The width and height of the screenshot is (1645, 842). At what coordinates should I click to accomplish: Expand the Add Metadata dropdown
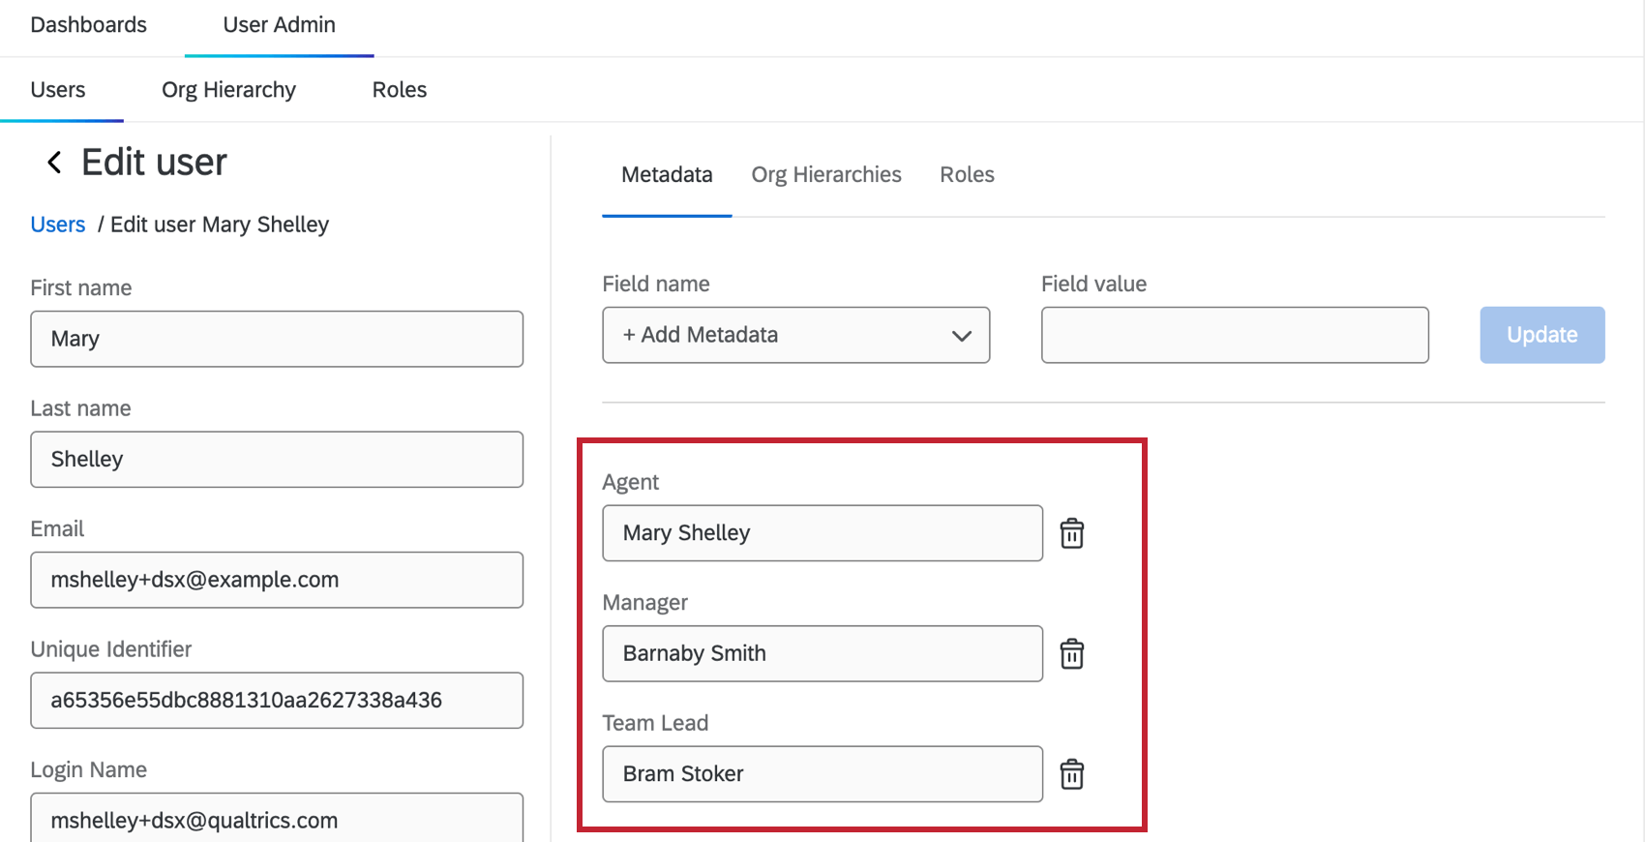[795, 335]
